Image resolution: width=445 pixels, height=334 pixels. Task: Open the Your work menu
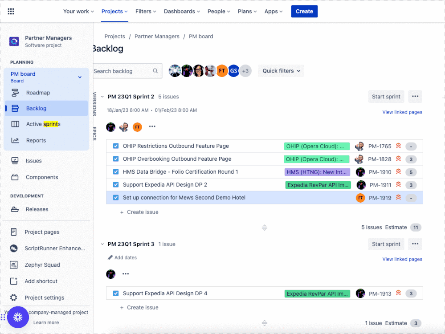coord(78,11)
